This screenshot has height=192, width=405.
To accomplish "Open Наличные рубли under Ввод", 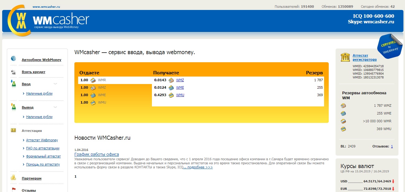I will coord(39,93).
